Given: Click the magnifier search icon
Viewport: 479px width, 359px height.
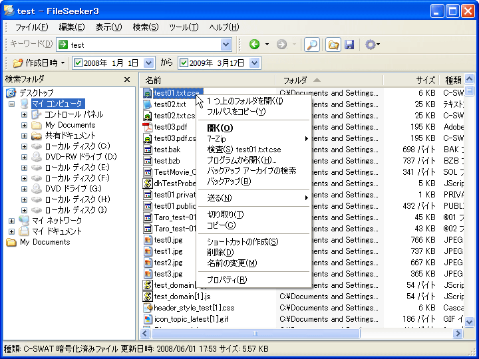Looking at the screenshot, I should point(311,45).
